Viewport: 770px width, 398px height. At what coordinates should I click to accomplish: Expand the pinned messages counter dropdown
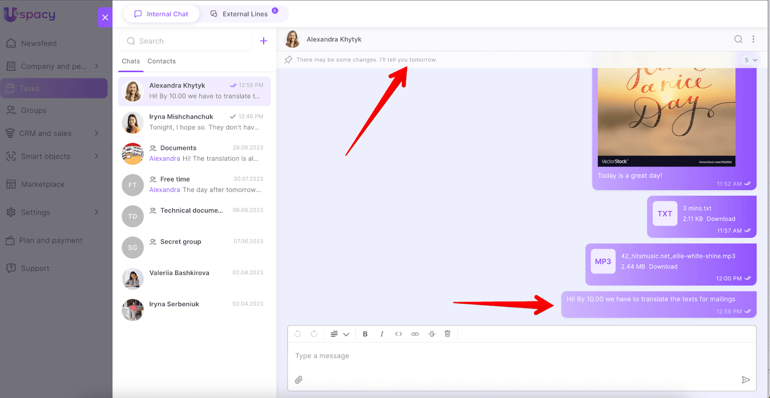click(x=750, y=60)
